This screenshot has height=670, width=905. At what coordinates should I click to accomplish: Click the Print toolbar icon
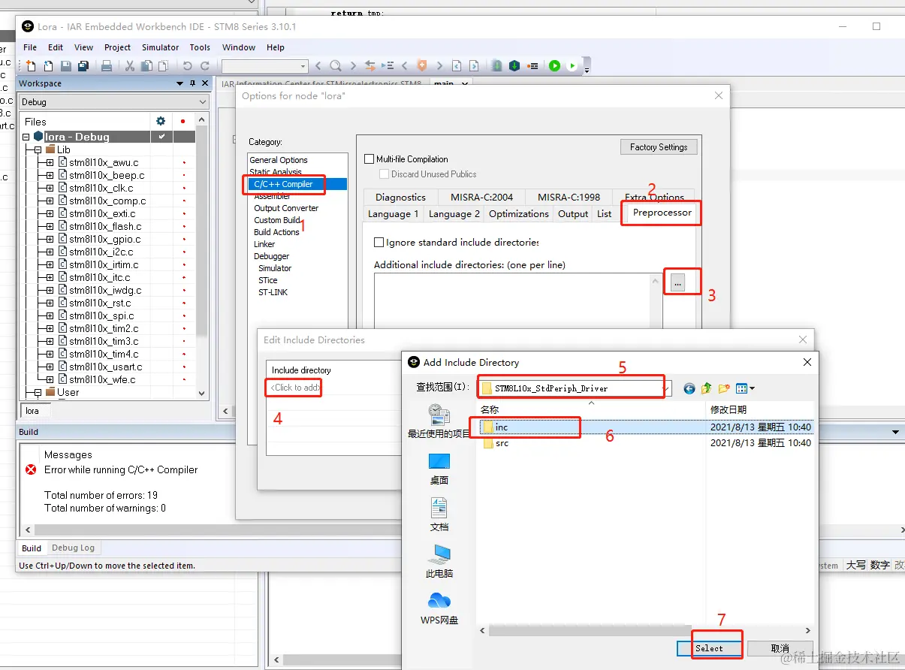(x=107, y=66)
